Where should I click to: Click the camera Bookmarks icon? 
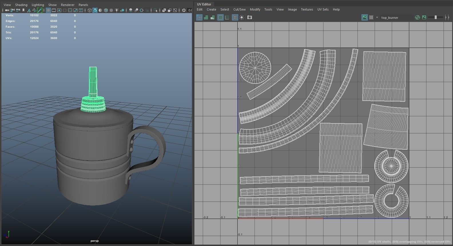tap(23, 10)
